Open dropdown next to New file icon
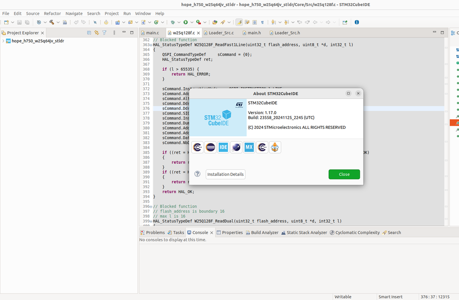The height and width of the screenshot is (300, 459). pyautogui.click(x=12, y=22)
